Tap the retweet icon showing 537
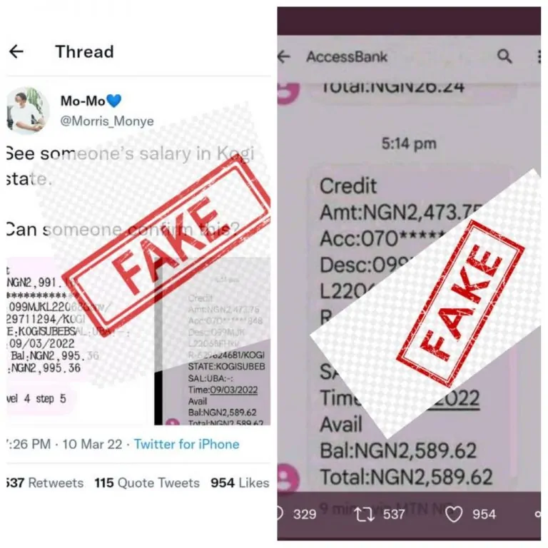Viewport: 548px width, 548px height. click(x=364, y=514)
